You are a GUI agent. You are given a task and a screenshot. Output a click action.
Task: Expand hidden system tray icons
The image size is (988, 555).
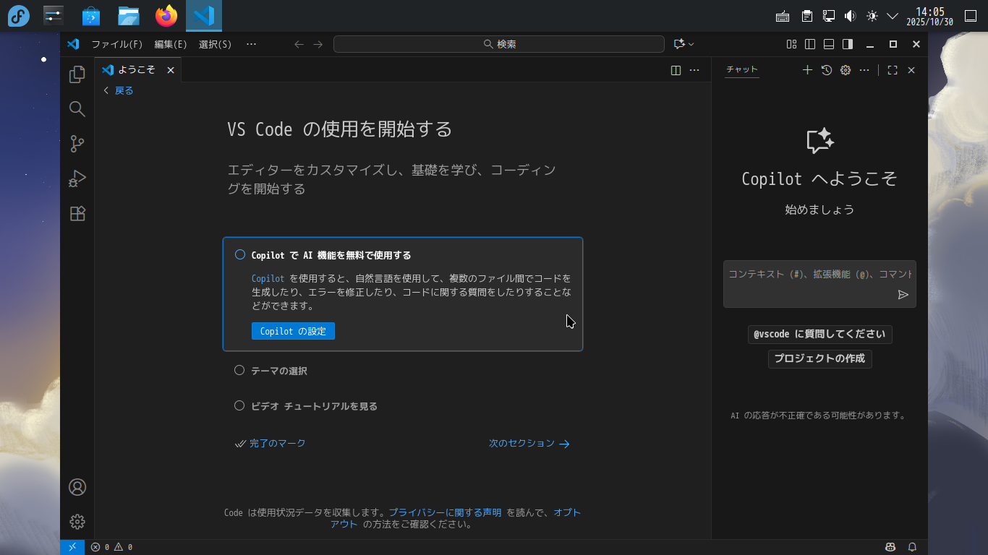pos(893,16)
